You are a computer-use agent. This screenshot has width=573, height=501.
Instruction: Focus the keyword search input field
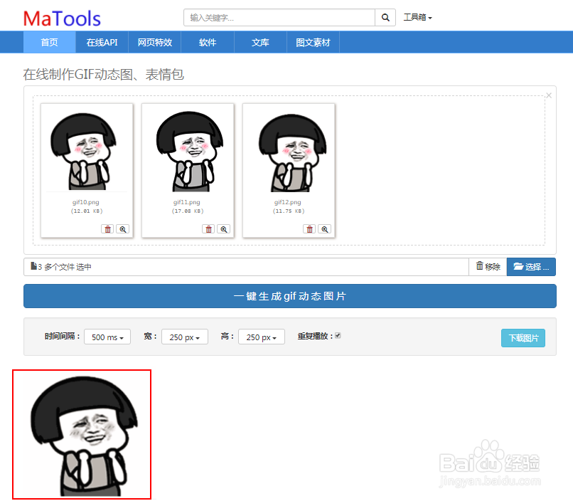[x=279, y=18]
